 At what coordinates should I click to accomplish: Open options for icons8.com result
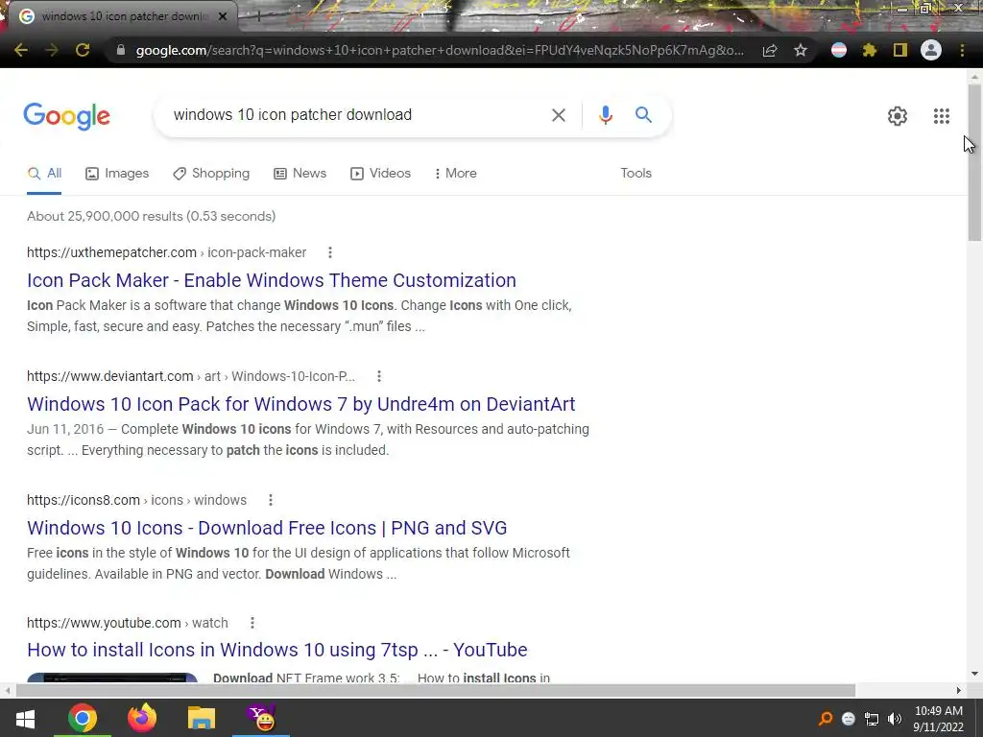tap(270, 500)
